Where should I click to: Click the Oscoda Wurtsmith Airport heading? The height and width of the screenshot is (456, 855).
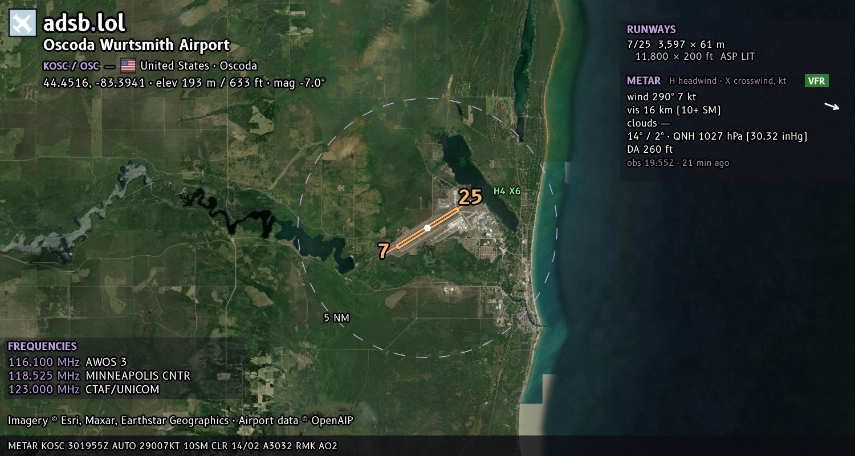(137, 45)
